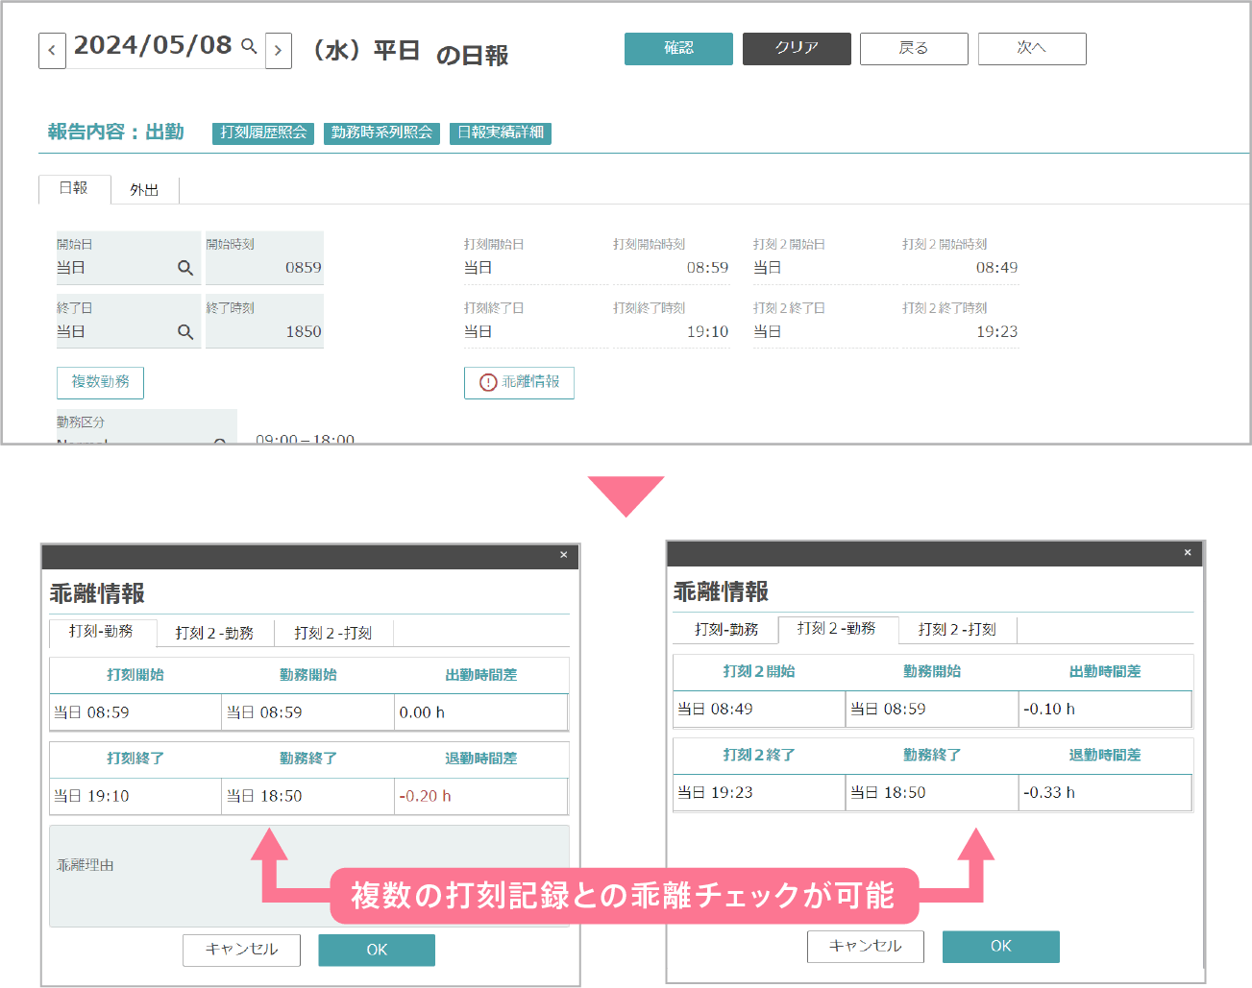1252x988 pixels.
Task: Click 当日 19:23 打刻２終了 cell
Action: coord(759,792)
